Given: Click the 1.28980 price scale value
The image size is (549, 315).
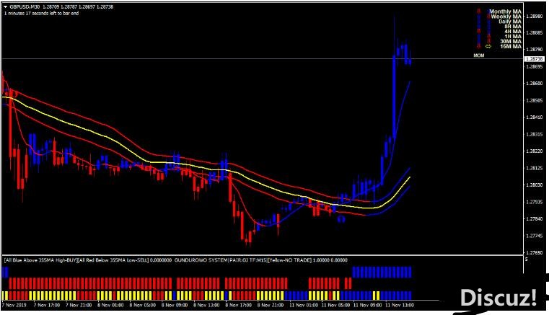Looking at the screenshot, I should tap(535, 16).
